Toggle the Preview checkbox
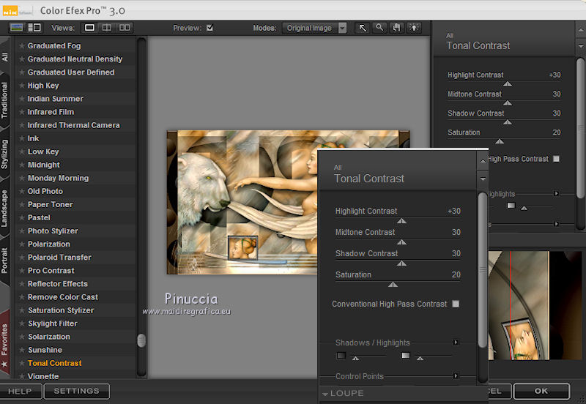The width and height of the screenshot is (586, 404). click(210, 28)
